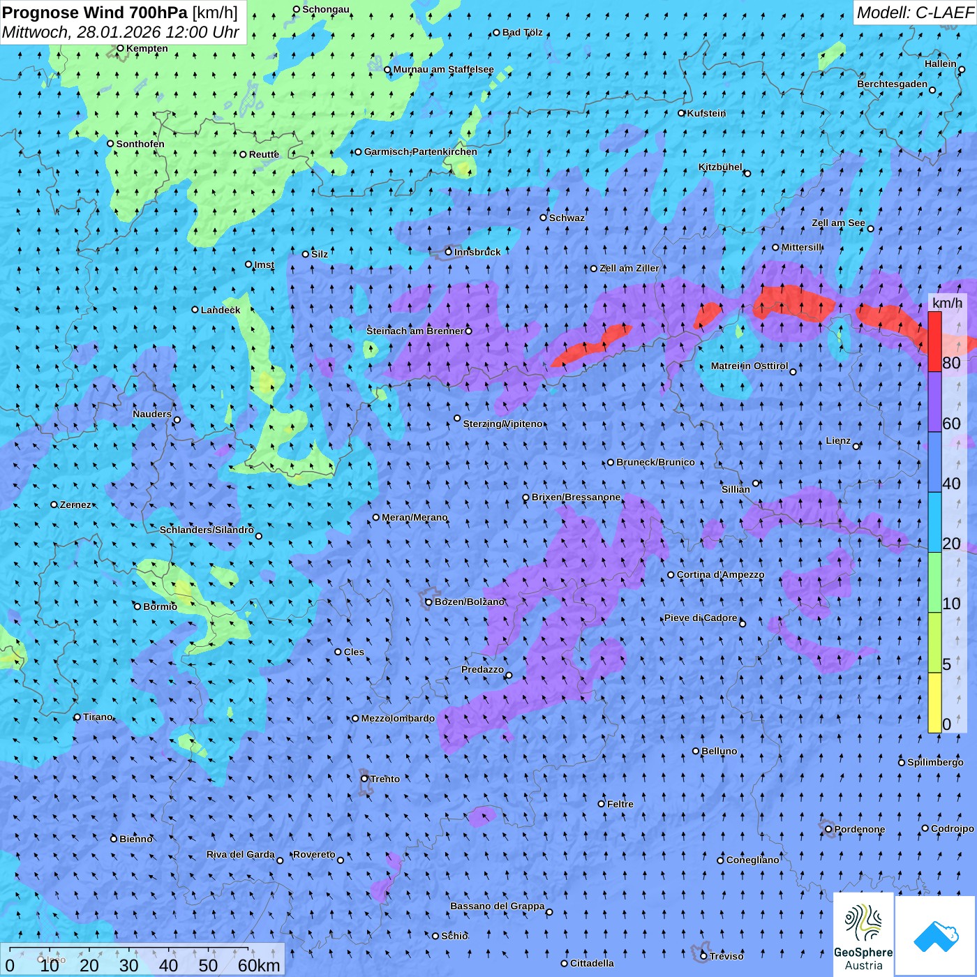
Task: Click the Zell am See label
Action: [x=838, y=223]
